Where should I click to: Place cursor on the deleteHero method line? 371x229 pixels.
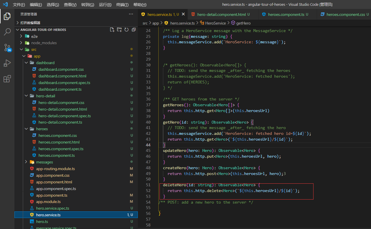click(x=212, y=185)
